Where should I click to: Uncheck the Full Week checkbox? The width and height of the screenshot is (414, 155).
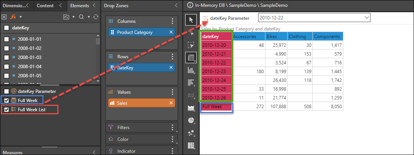(6, 100)
